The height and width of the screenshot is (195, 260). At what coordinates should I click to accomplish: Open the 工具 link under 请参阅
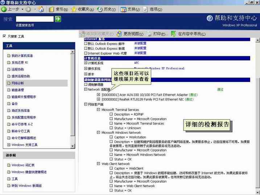(15, 179)
